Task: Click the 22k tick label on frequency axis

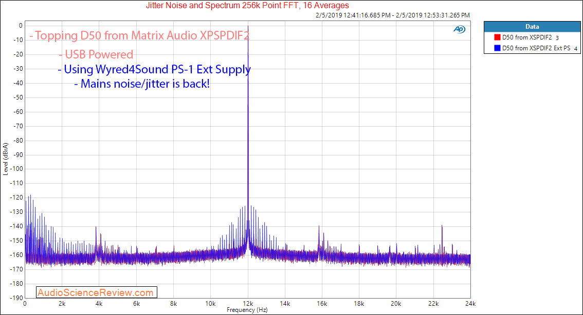Action: (433, 304)
